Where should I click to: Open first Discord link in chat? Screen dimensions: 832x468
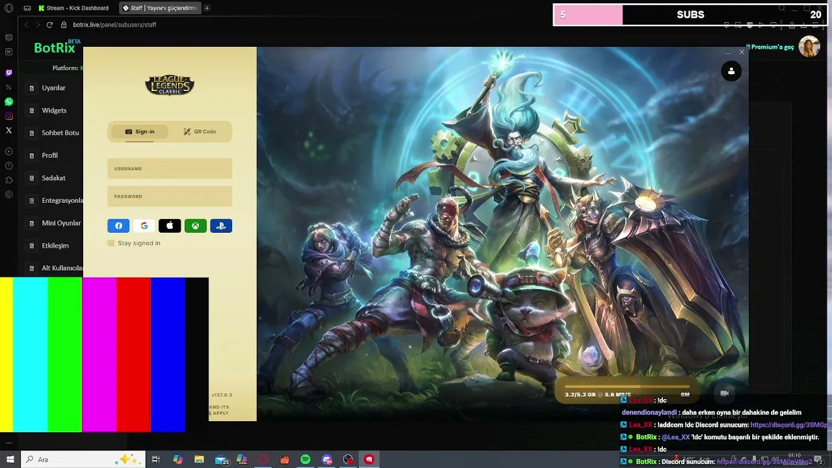pyautogui.click(x=790, y=425)
